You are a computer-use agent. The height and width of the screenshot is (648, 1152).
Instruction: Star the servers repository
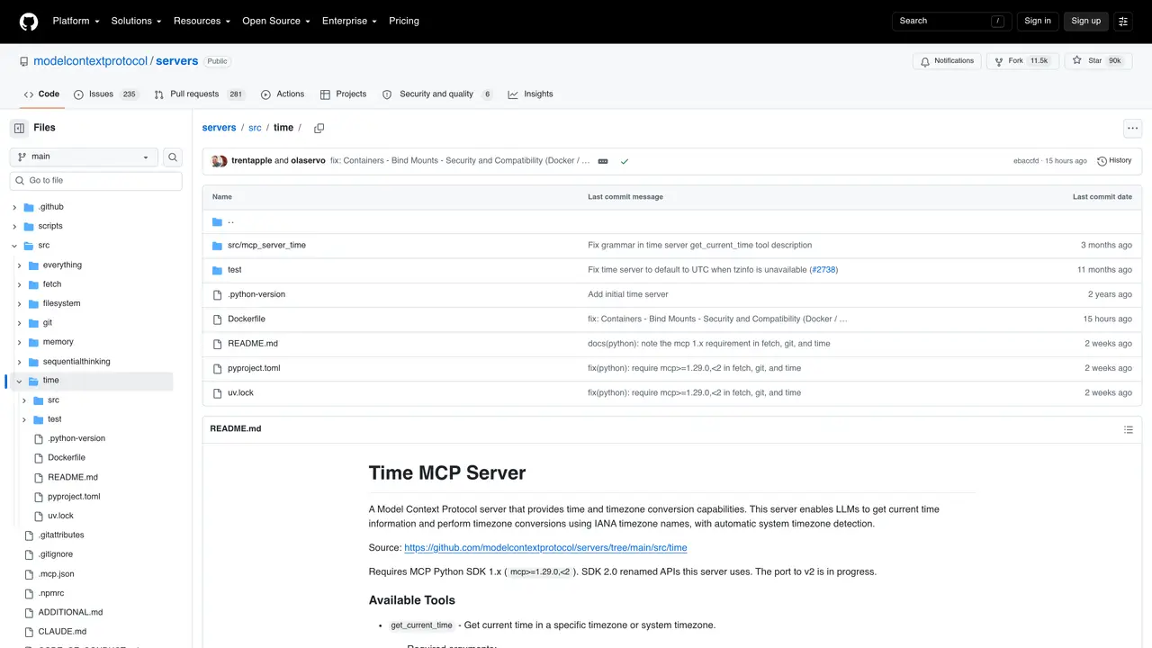[x=1098, y=61]
